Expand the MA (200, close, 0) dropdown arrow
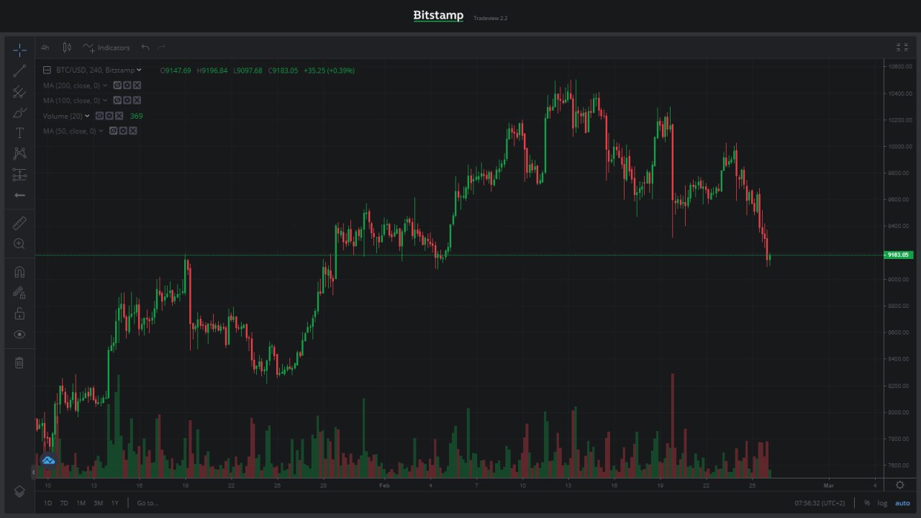 (x=105, y=86)
